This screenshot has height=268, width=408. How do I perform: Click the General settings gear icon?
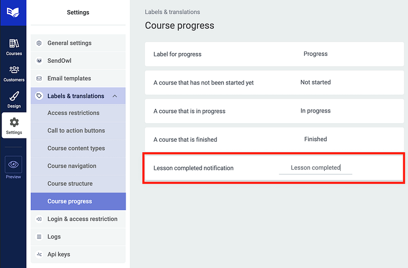pyautogui.click(x=39, y=44)
